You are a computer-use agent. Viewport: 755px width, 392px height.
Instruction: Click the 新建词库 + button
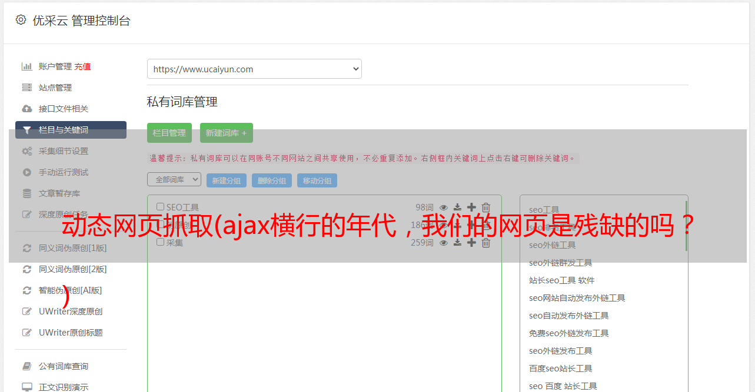click(227, 133)
